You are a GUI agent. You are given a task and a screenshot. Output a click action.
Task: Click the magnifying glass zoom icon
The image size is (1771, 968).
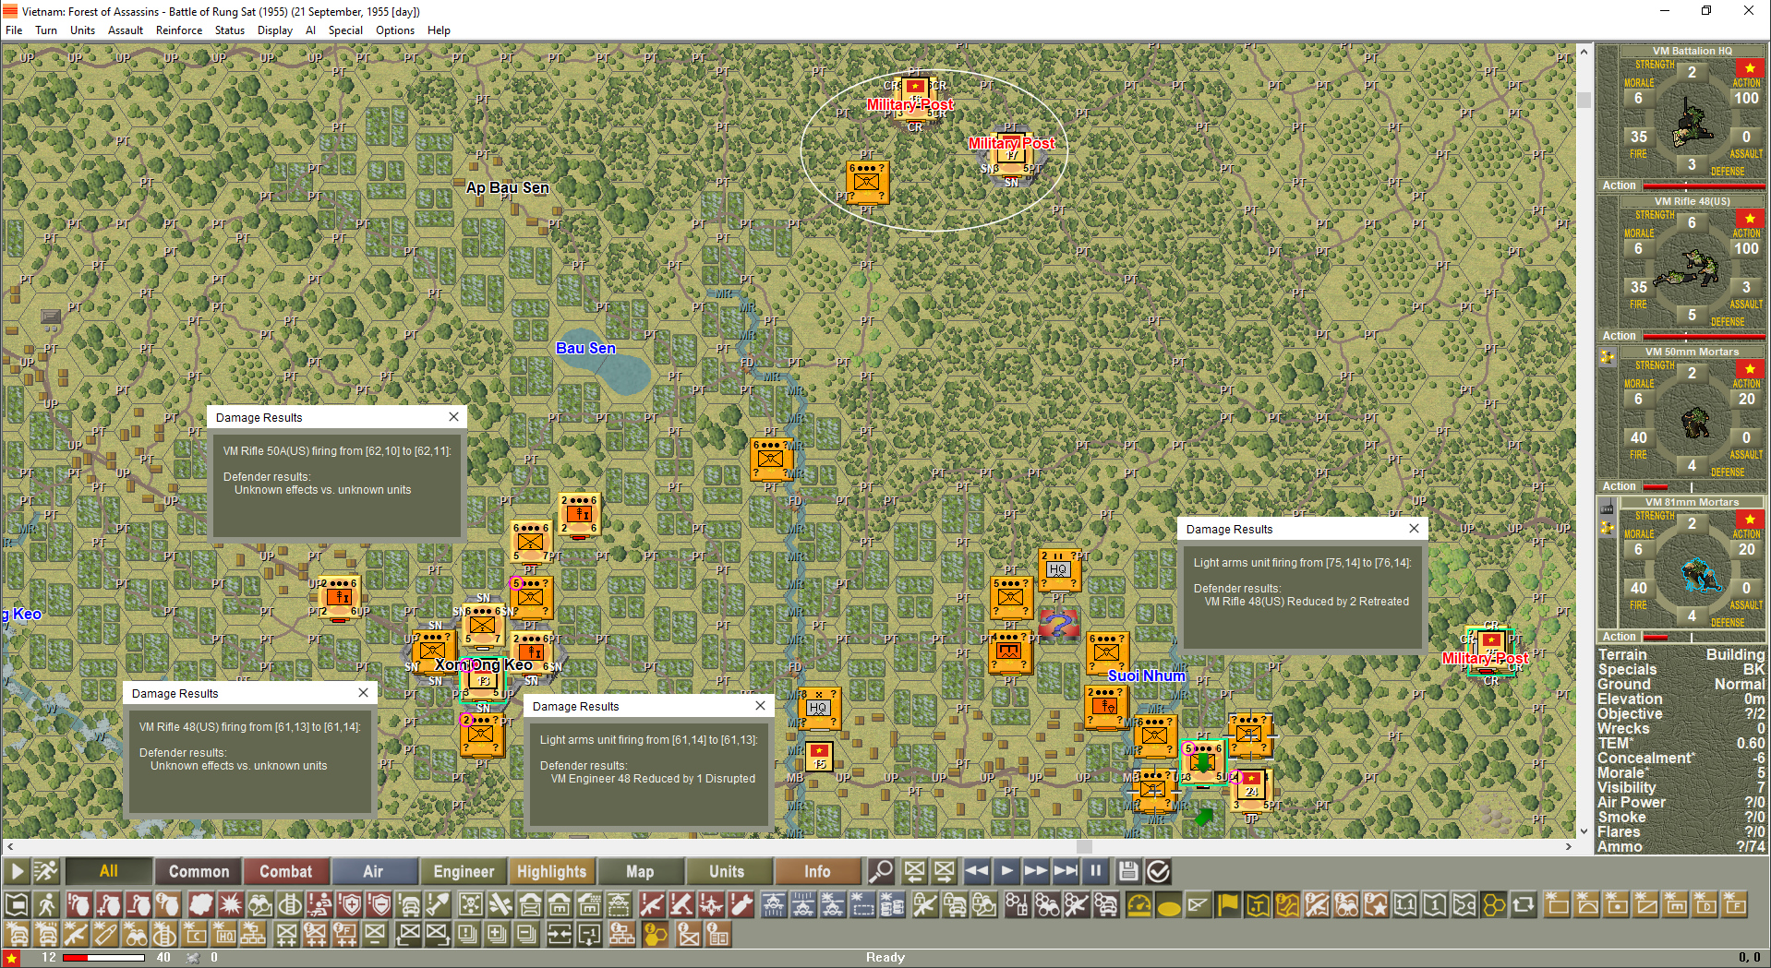tap(881, 871)
